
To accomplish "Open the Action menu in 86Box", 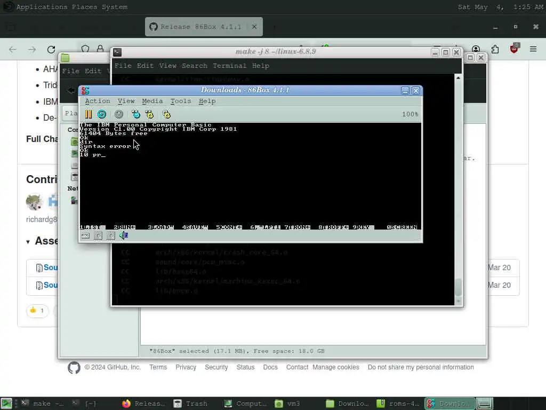I will coord(98,101).
